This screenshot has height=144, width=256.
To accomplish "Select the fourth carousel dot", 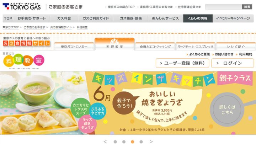I will pyautogui.click(x=141, y=142).
